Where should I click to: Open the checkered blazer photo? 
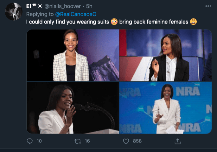coord(73,55)
